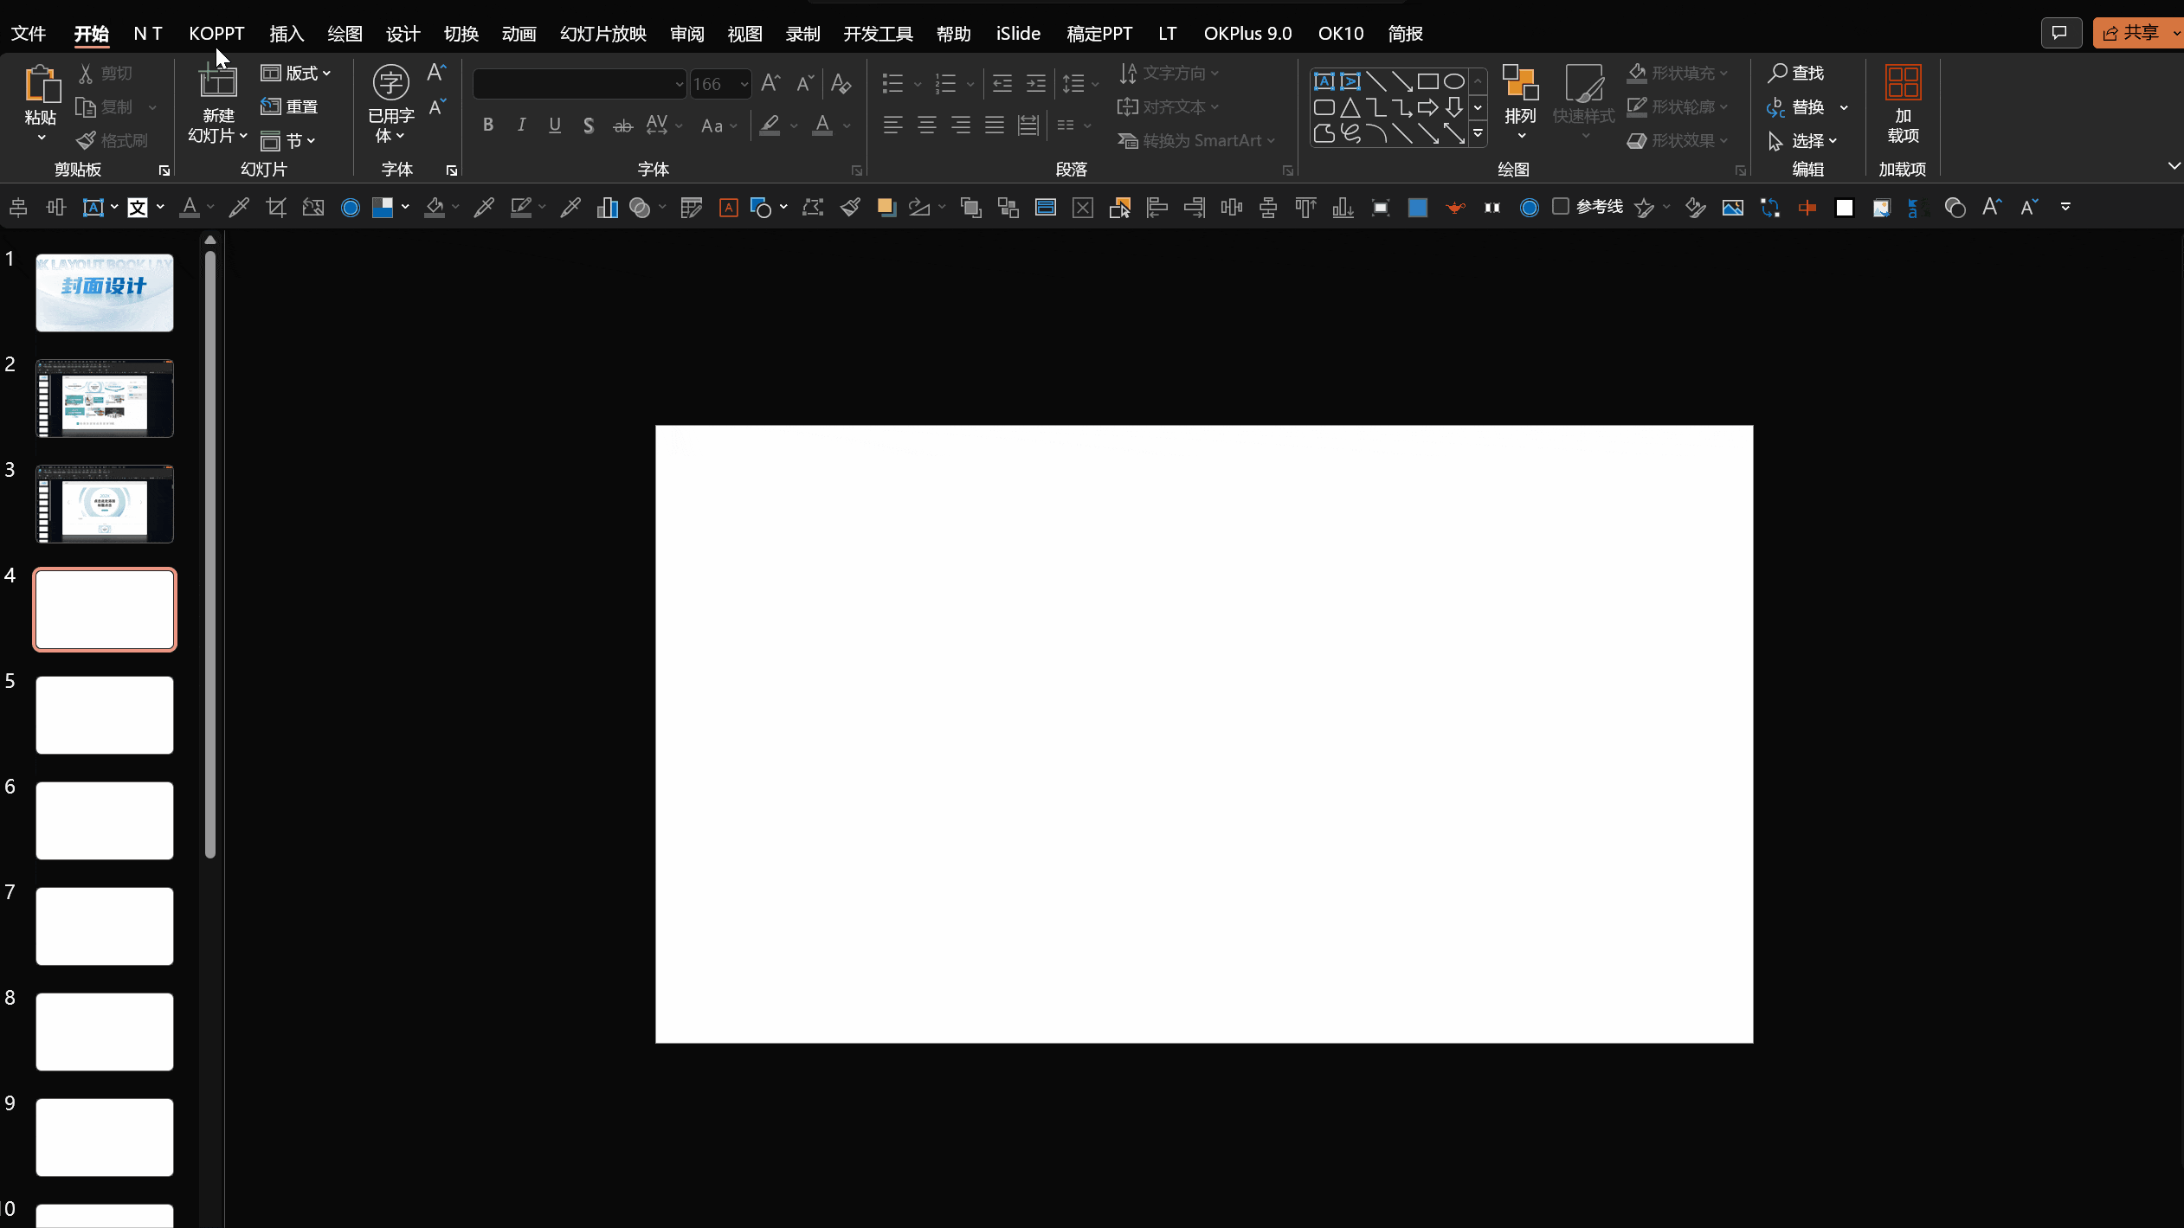
Task: Toggle Strikethrough formatting
Action: 622,125
